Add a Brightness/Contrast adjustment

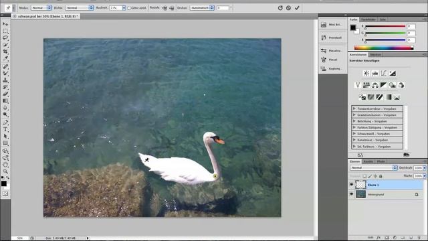[366, 73]
